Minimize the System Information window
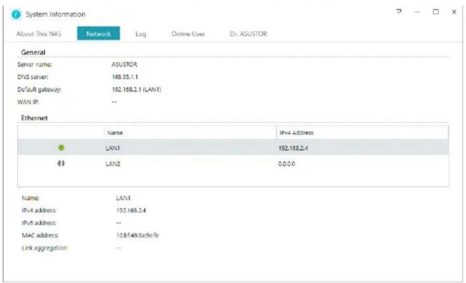Image resolution: width=466 pixels, height=283 pixels. (417, 12)
